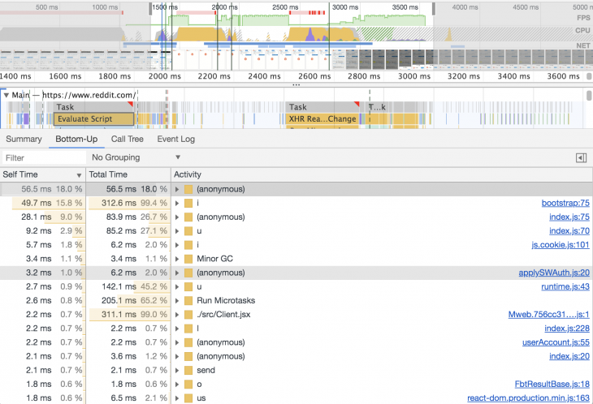Click the yellow icon beside ./src/Client.jsx

tap(188, 315)
